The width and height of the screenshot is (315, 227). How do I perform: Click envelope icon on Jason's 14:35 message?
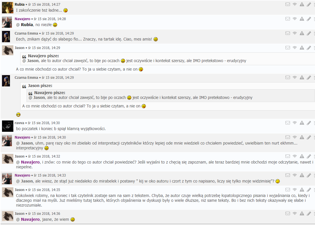(288, 190)
